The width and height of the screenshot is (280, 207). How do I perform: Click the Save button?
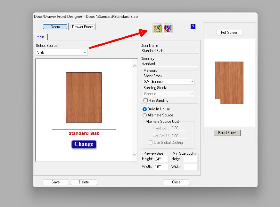(56, 182)
